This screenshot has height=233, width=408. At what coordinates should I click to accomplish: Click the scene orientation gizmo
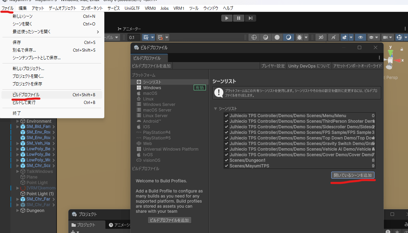(391, 60)
